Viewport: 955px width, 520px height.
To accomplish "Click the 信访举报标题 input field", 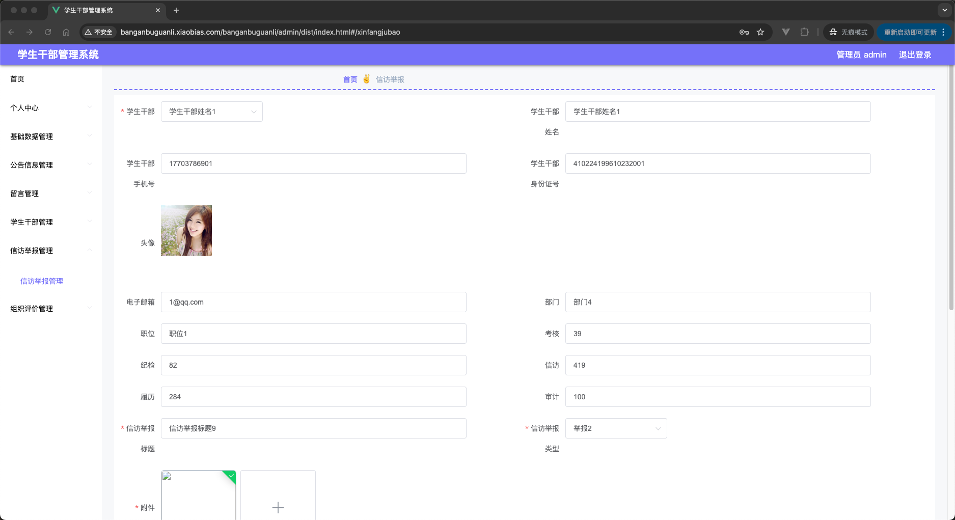I will tap(314, 428).
